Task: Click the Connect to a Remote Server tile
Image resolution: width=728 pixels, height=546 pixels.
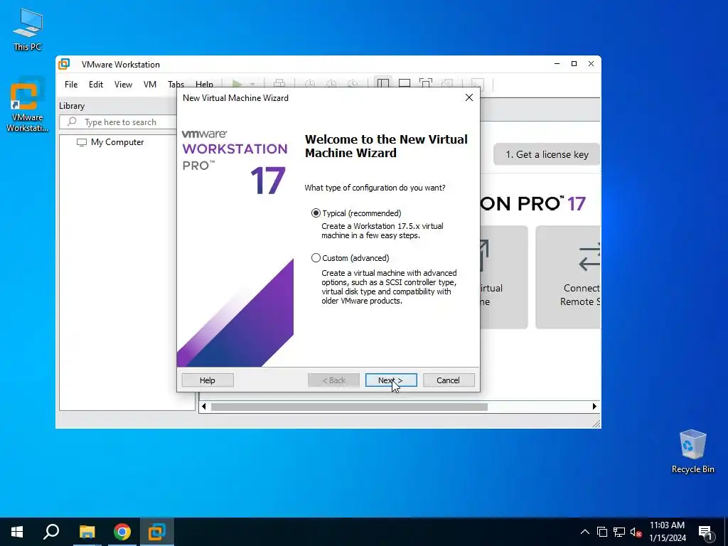Action: (x=568, y=277)
